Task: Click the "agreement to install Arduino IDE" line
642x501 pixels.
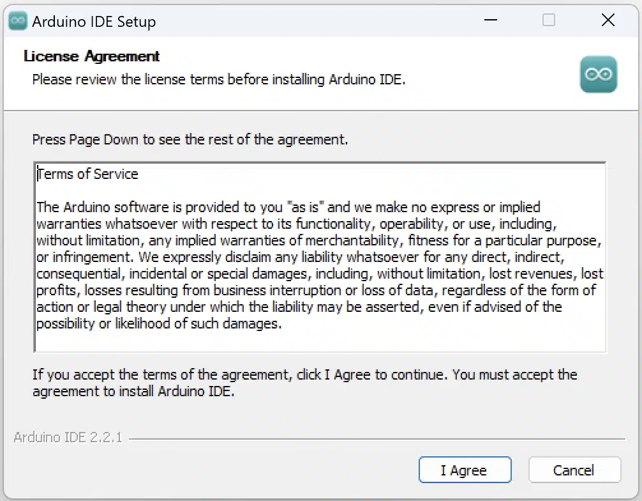Action: tap(133, 391)
